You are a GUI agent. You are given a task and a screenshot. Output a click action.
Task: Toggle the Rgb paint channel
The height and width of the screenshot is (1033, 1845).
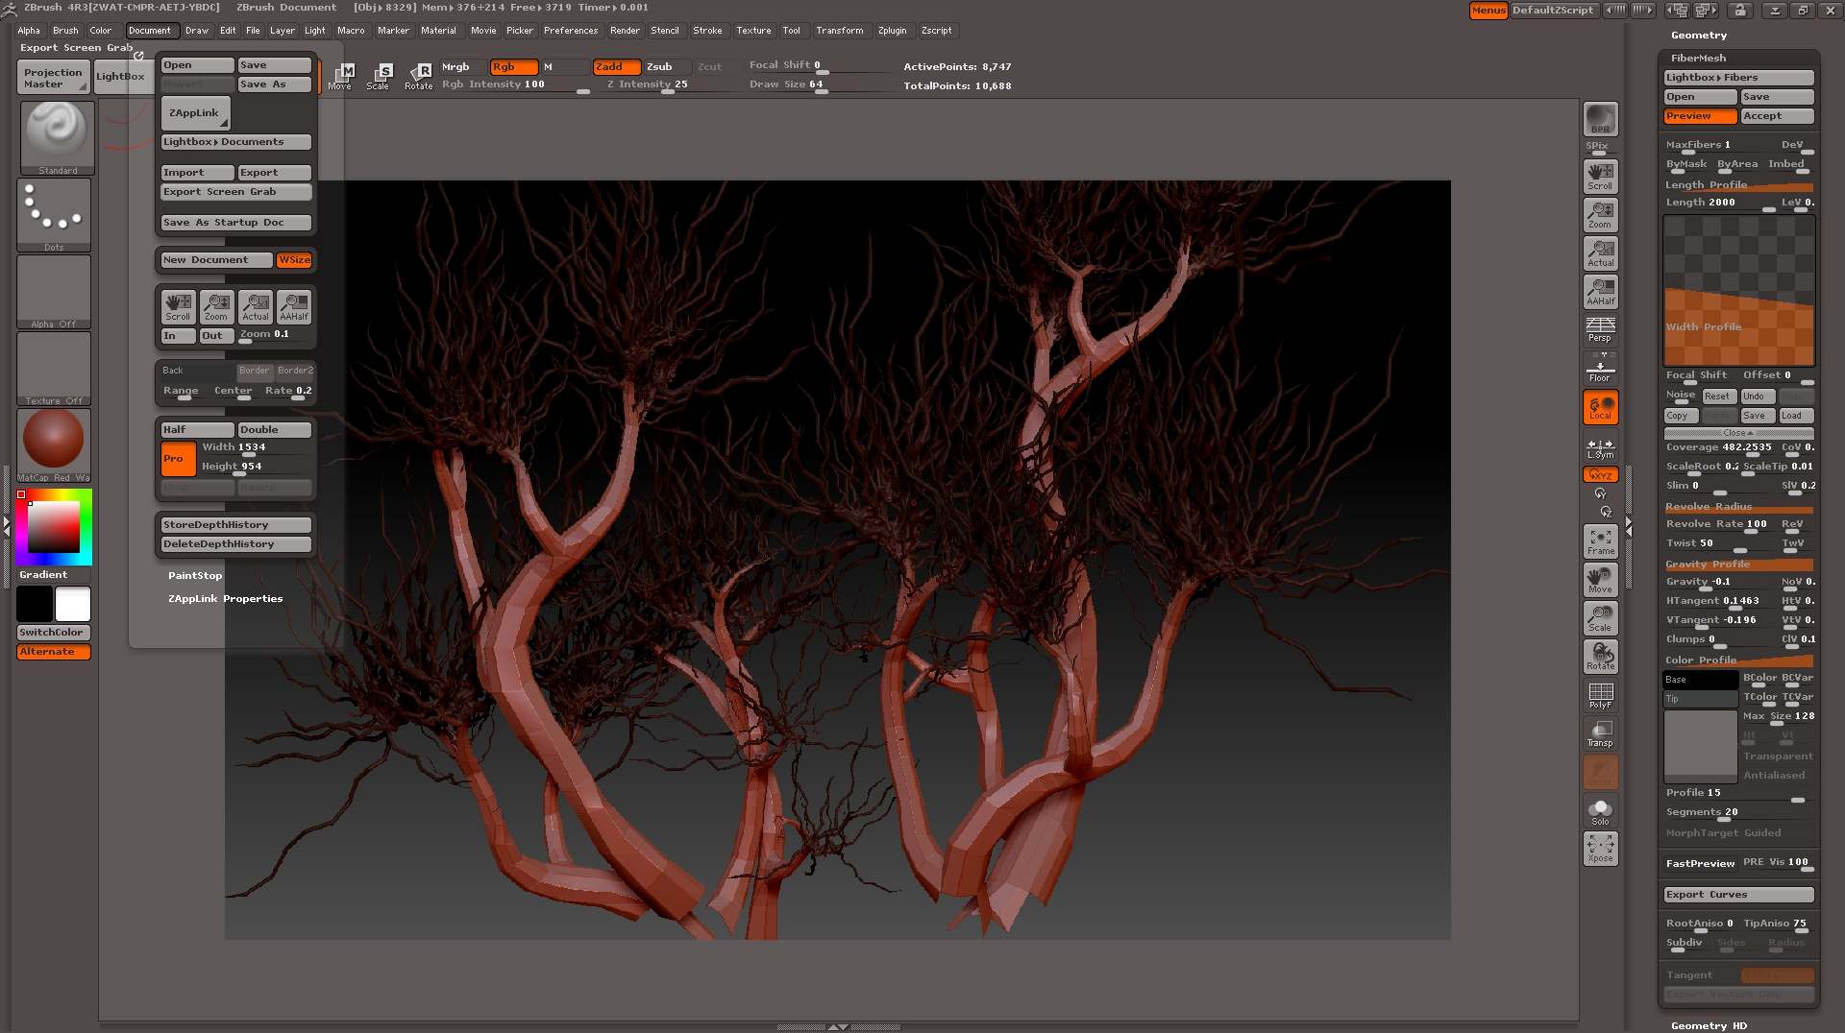click(512, 67)
